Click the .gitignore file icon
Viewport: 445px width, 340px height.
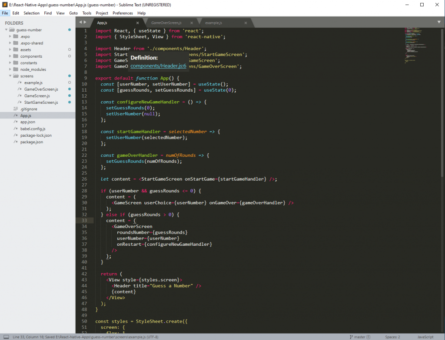16,109
